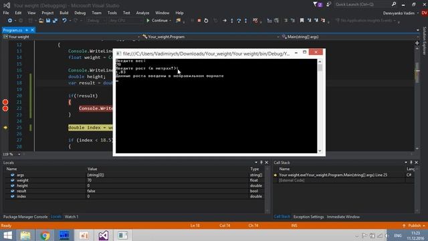Open the Call Stack window options arrow
428x241 pixels.
point(406,163)
